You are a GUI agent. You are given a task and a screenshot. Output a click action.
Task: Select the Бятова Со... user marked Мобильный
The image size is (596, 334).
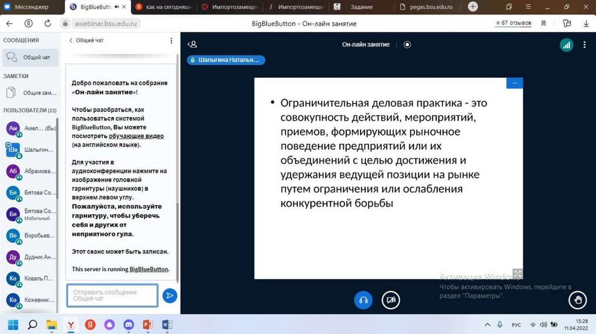(30, 214)
